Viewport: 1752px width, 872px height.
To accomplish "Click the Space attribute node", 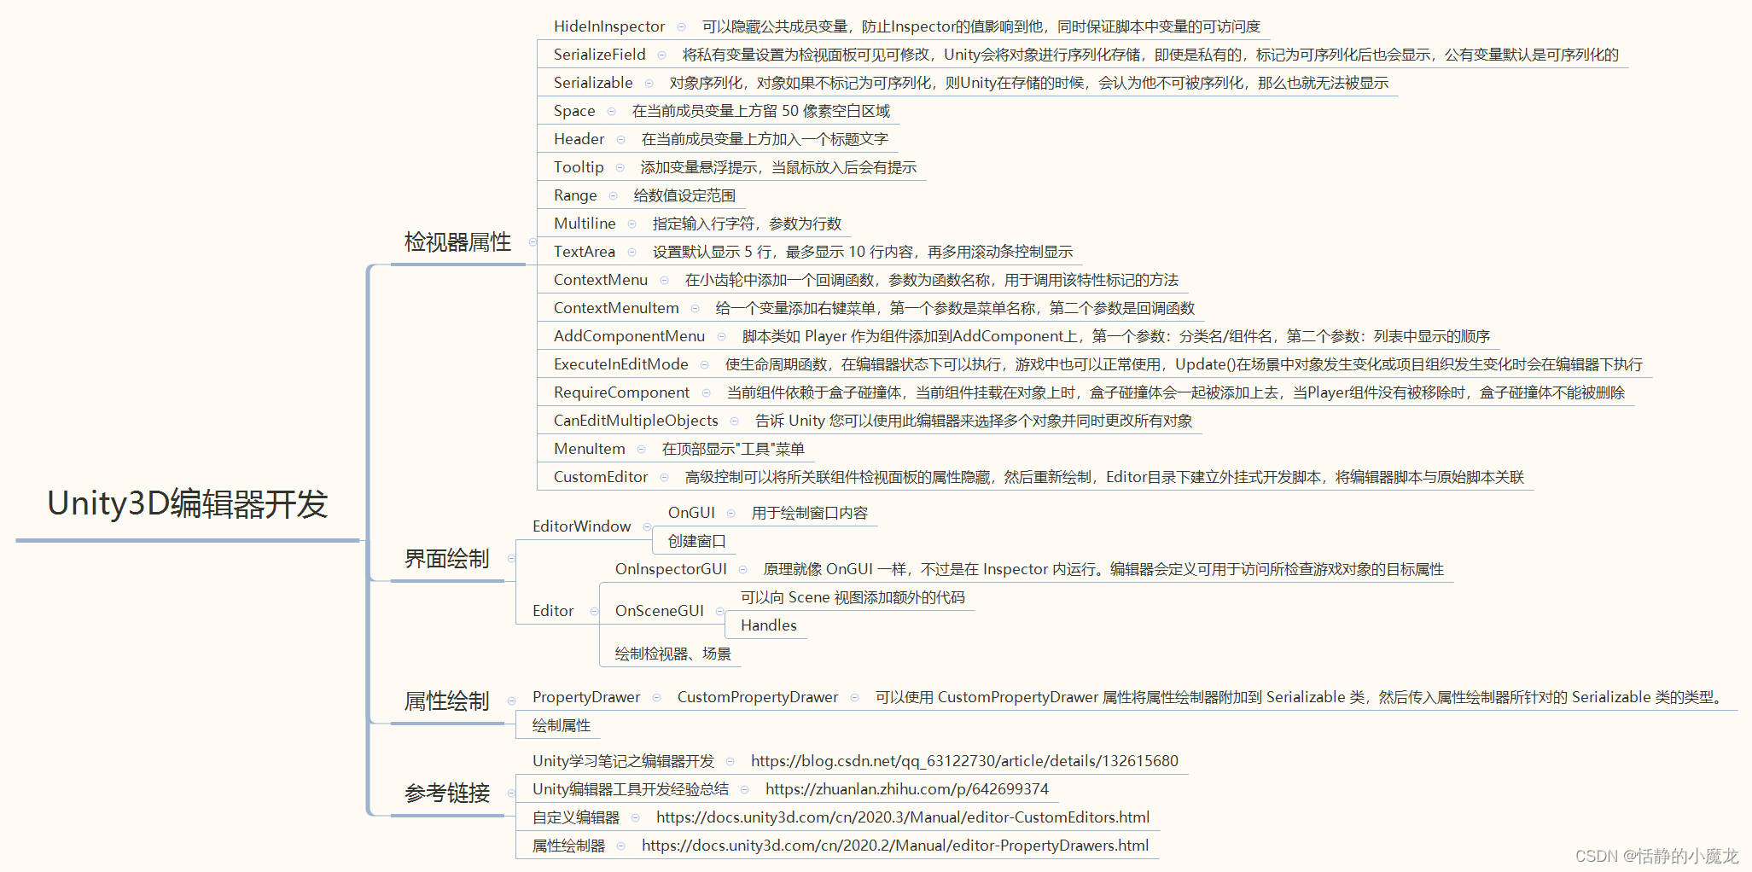I will (574, 111).
